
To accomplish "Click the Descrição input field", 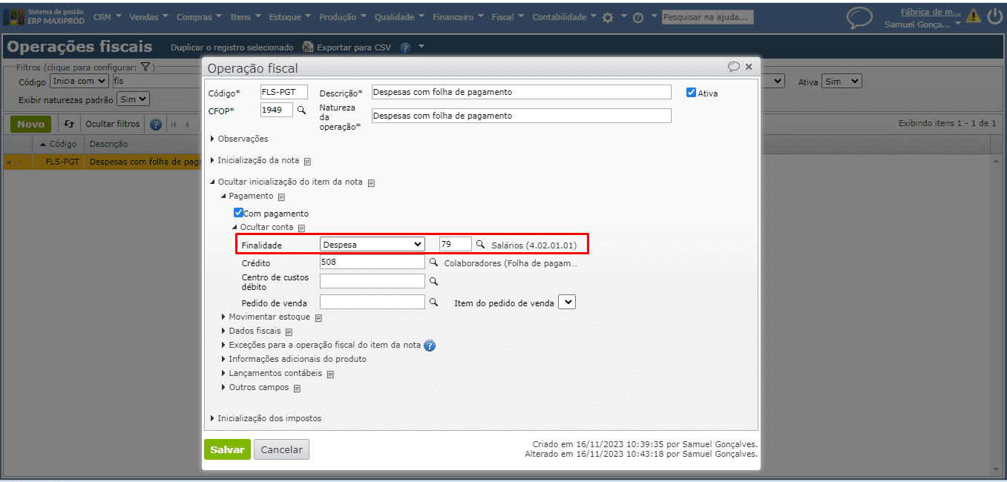I will click(521, 92).
